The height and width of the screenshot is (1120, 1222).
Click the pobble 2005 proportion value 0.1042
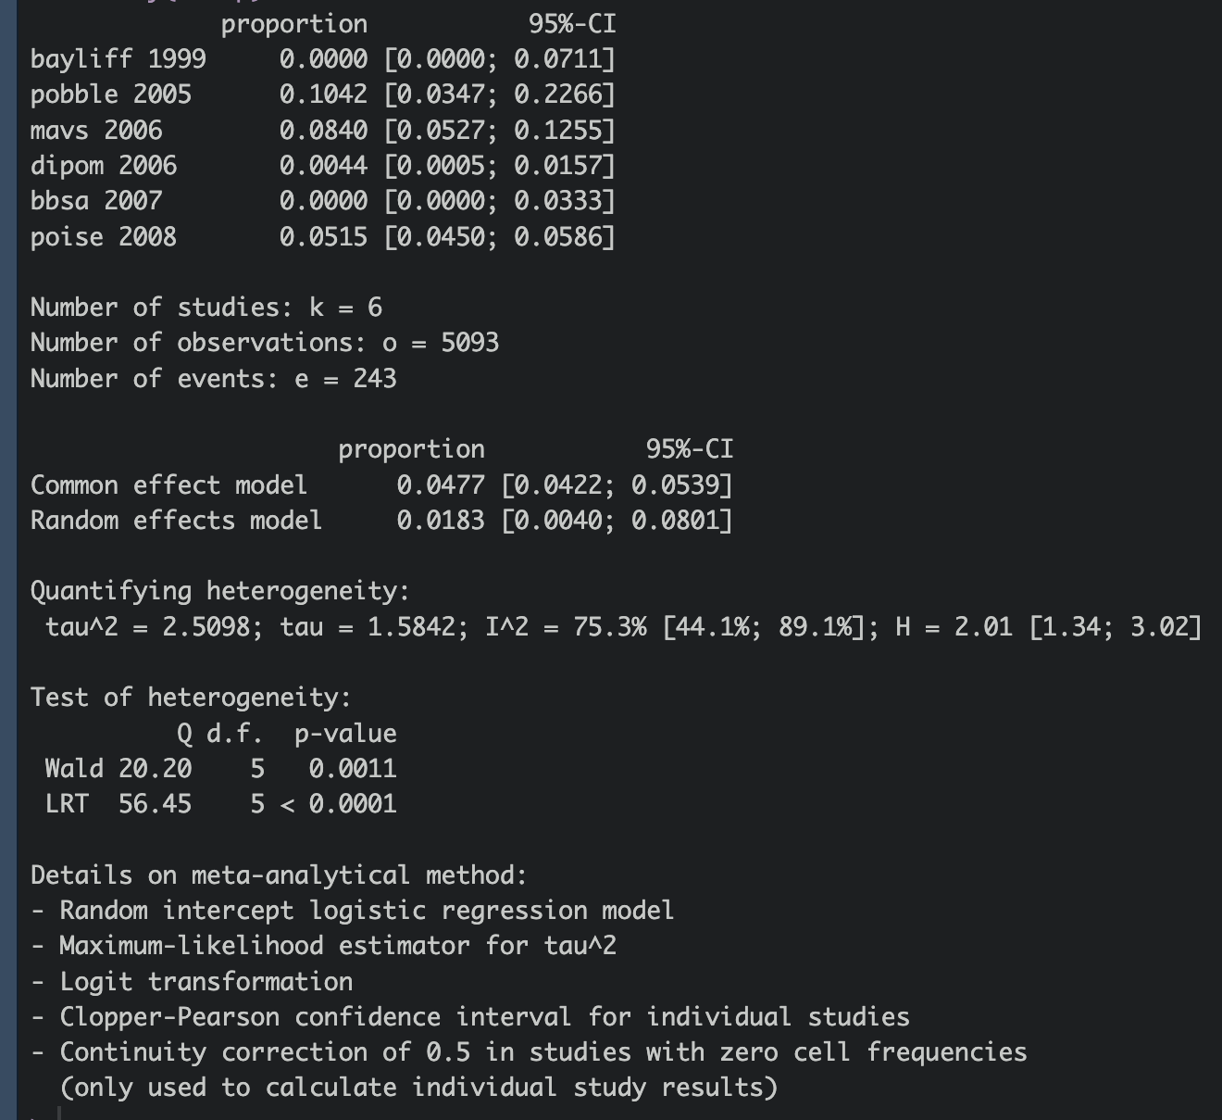pyautogui.click(x=323, y=94)
